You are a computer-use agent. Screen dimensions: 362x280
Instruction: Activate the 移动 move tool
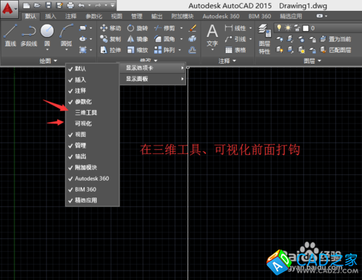click(x=110, y=28)
